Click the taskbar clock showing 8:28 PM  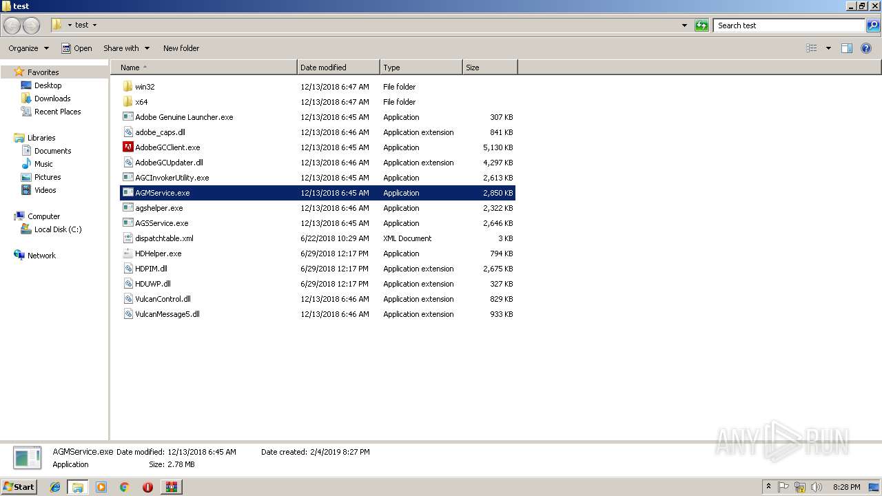[846, 487]
